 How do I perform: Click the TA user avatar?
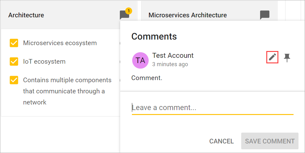coord(140,60)
